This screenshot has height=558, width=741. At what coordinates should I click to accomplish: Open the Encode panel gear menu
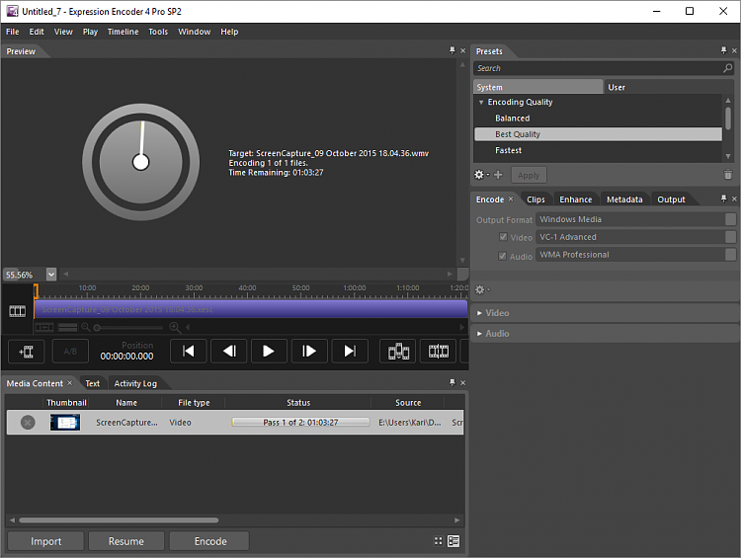point(482,289)
